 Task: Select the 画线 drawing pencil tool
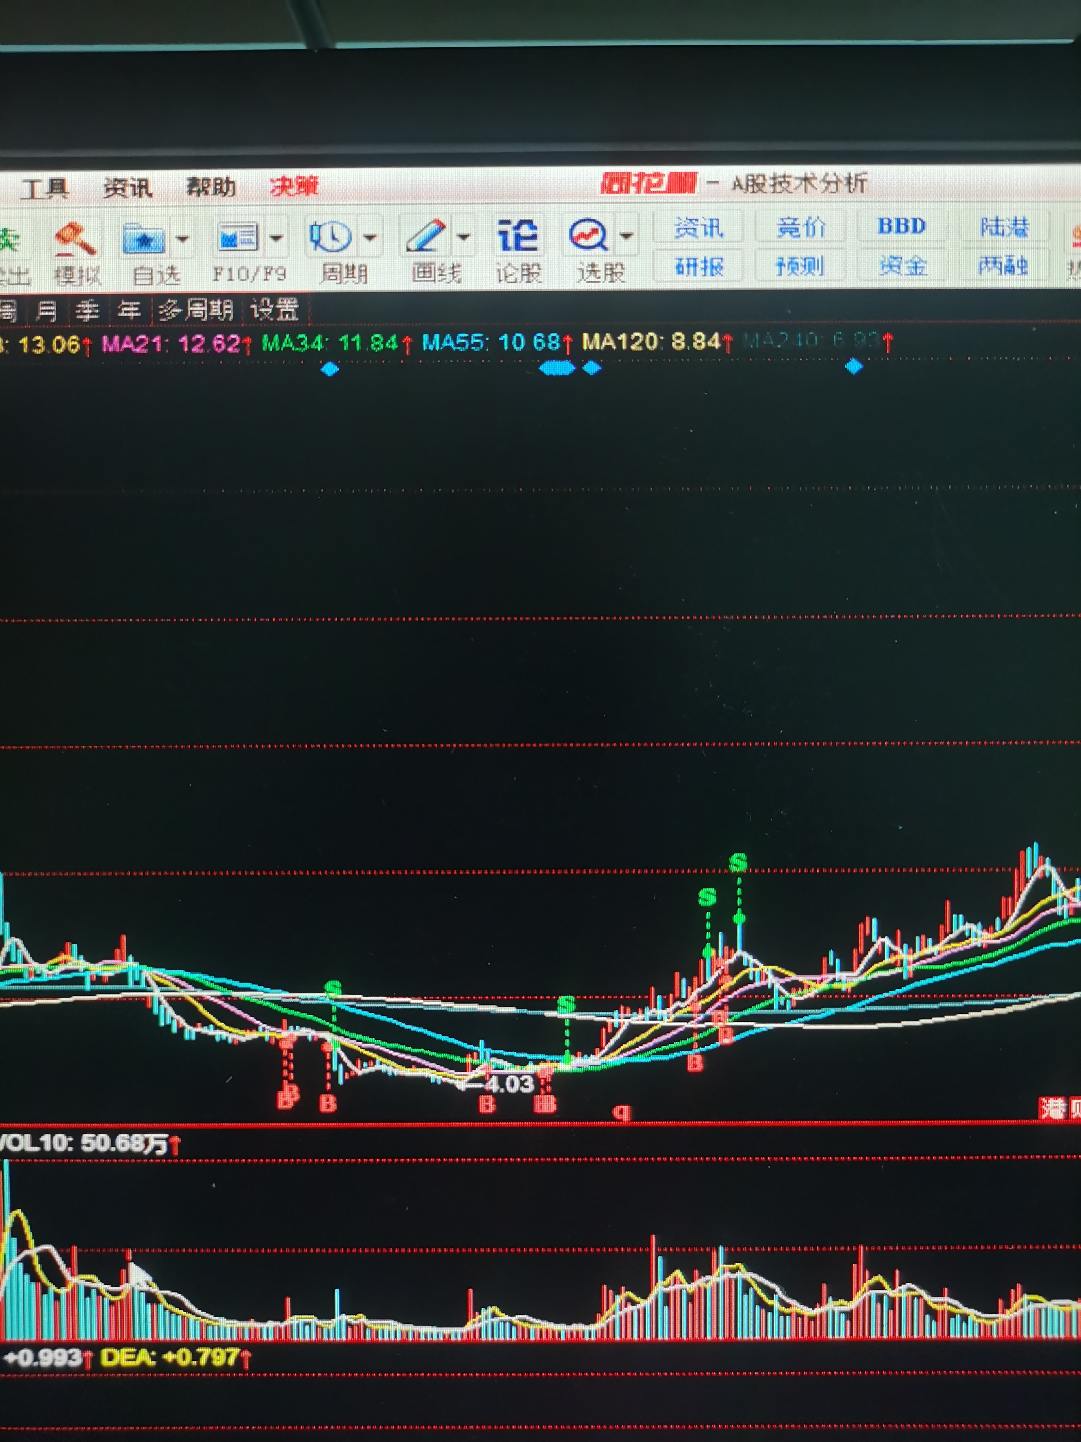click(426, 235)
